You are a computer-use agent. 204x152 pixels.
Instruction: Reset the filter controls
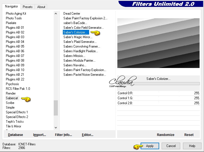(x=189, y=135)
